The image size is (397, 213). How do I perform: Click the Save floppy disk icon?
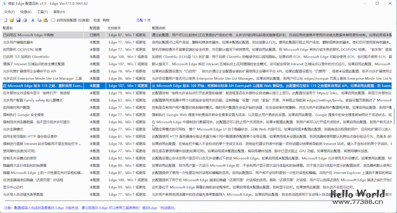tap(18, 20)
